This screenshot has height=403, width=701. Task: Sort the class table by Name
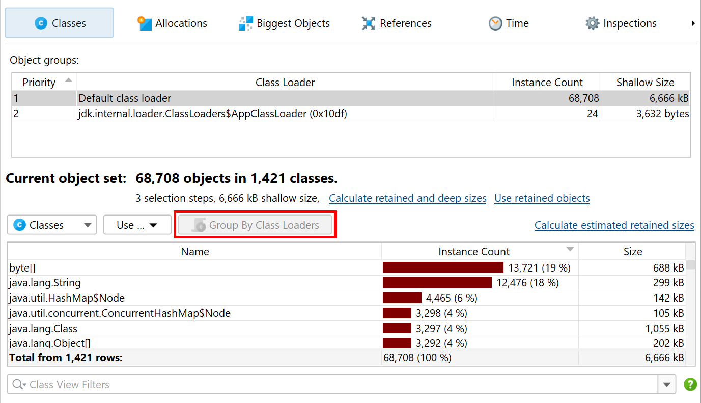pos(195,252)
